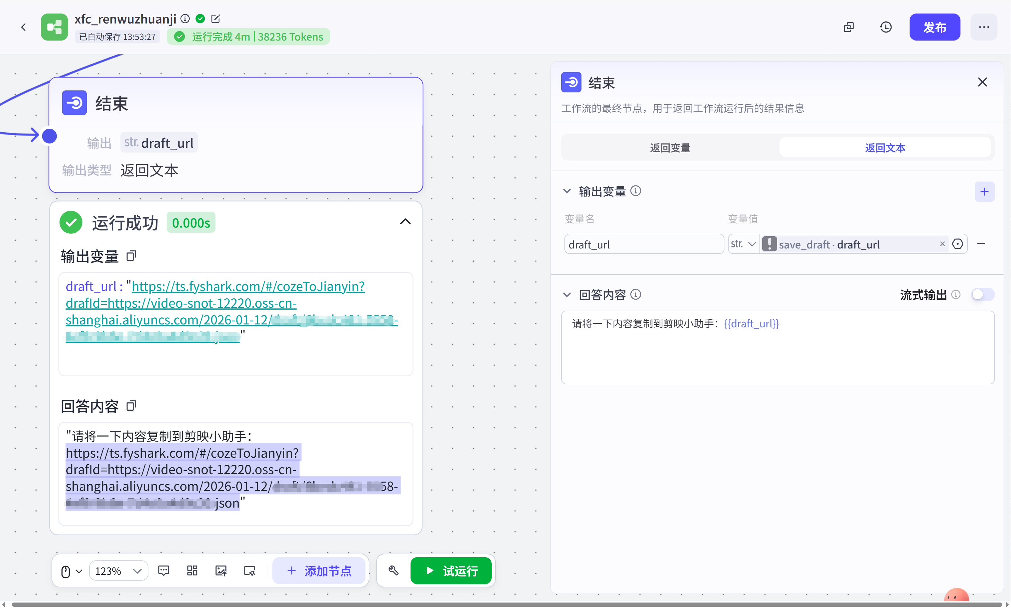Open the debug wrench tool
This screenshot has width=1011, height=608.
393,571
